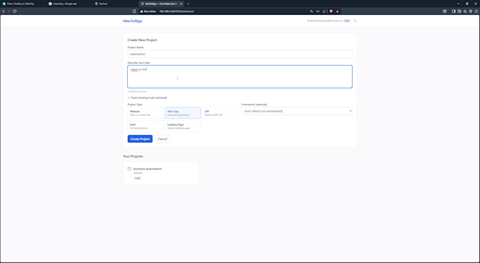Close the IdeaToApp browser tab

pyautogui.click(x=181, y=4)
